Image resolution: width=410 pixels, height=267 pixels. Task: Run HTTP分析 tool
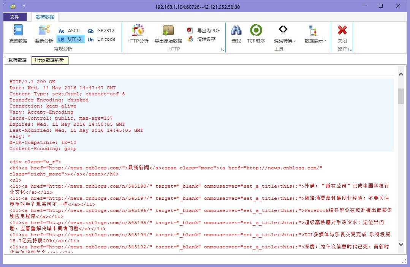coord(138,33)
